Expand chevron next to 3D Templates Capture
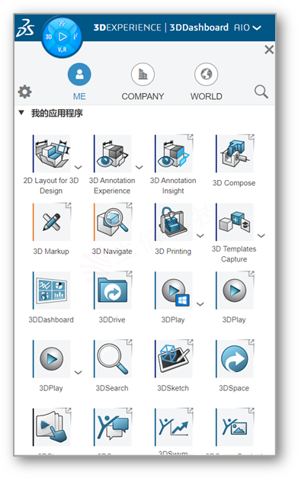The width and height of the screenshot is (298, 478). [x=261, y=236]
